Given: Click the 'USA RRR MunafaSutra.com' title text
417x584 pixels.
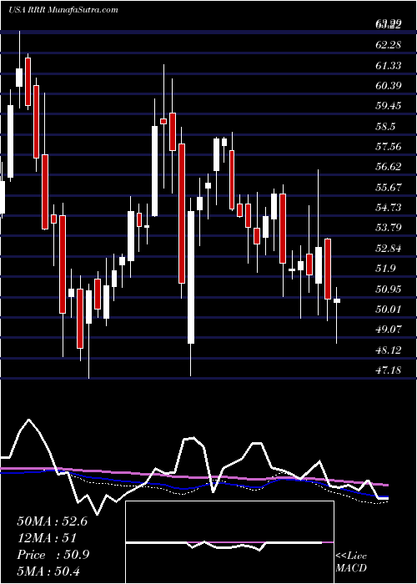Looking at the screenshot, I should tap(63, 10).
